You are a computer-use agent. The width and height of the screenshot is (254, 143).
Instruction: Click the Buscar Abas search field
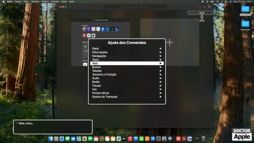(200, 13)
